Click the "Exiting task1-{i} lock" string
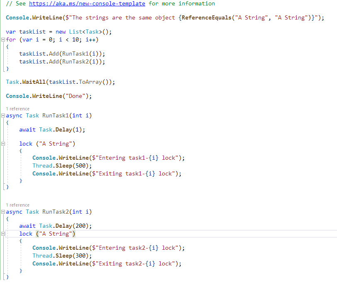The width and height of the screenshot is (337, 285). (x=135, y=173)
